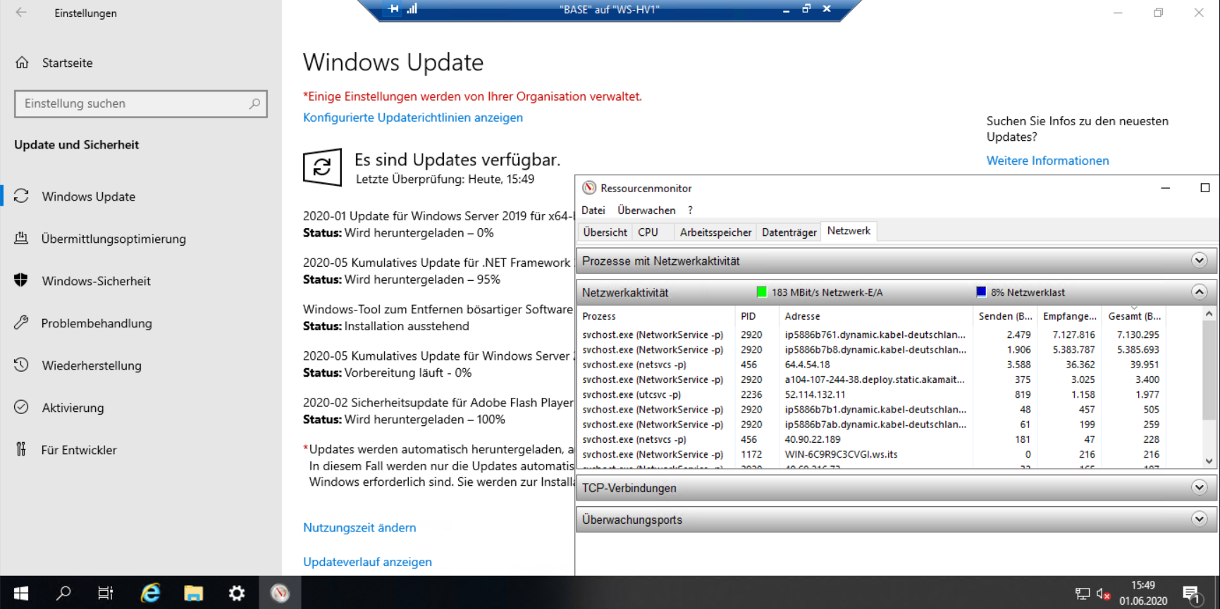Select row with Gesamt value 7.130.295

872,334
